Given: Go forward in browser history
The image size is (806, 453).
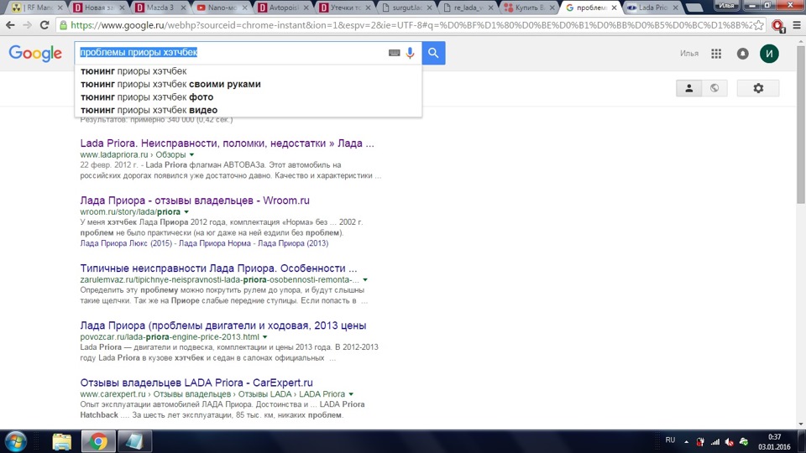Looking at the screenshot, I should [x=27, y=24].
